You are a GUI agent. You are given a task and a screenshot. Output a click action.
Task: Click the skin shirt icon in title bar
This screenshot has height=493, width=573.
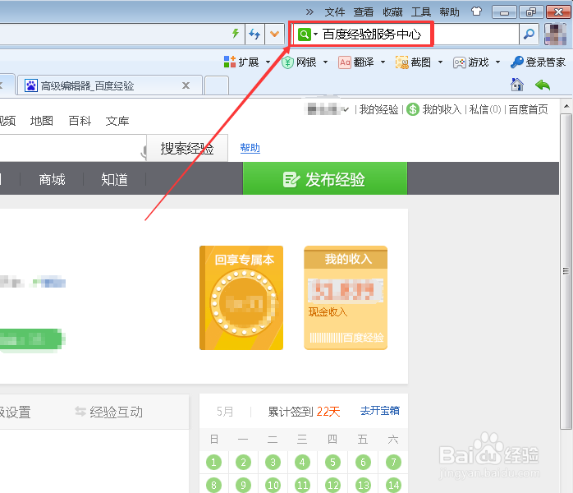point(476,12)
